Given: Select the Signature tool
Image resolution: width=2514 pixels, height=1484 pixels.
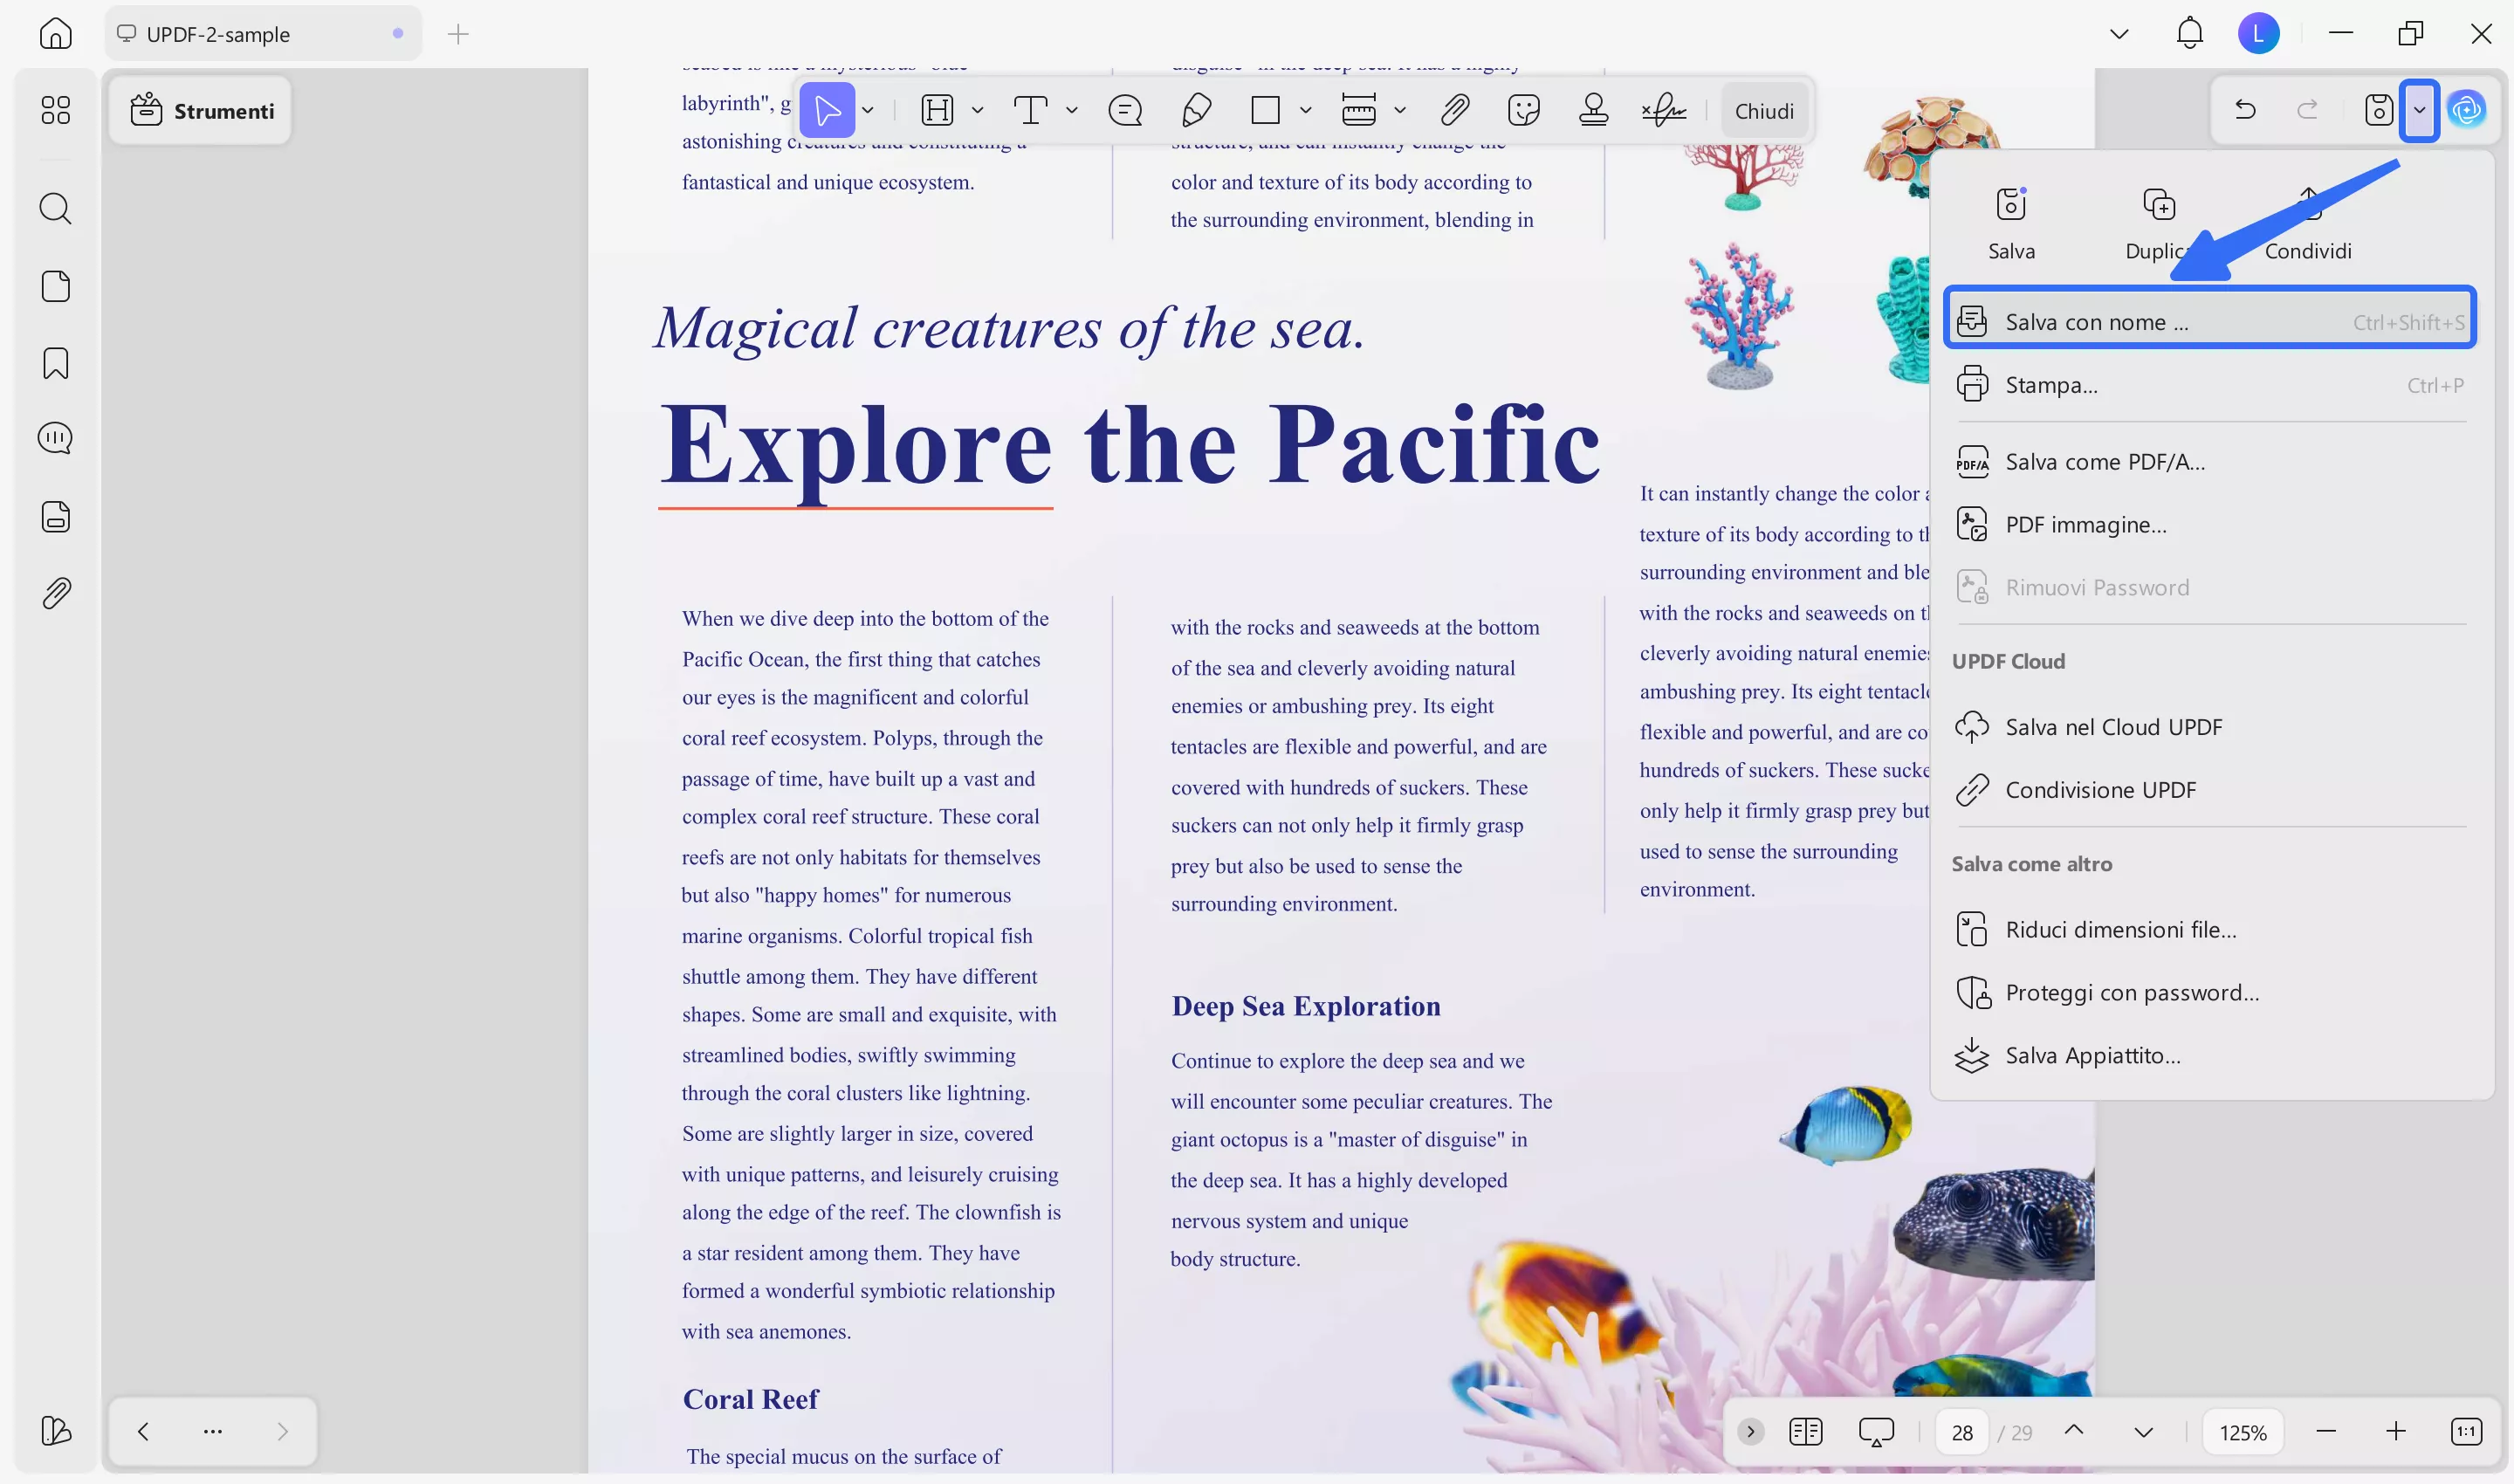Looking at the screenshot, I should click(x=1663, y=110).
